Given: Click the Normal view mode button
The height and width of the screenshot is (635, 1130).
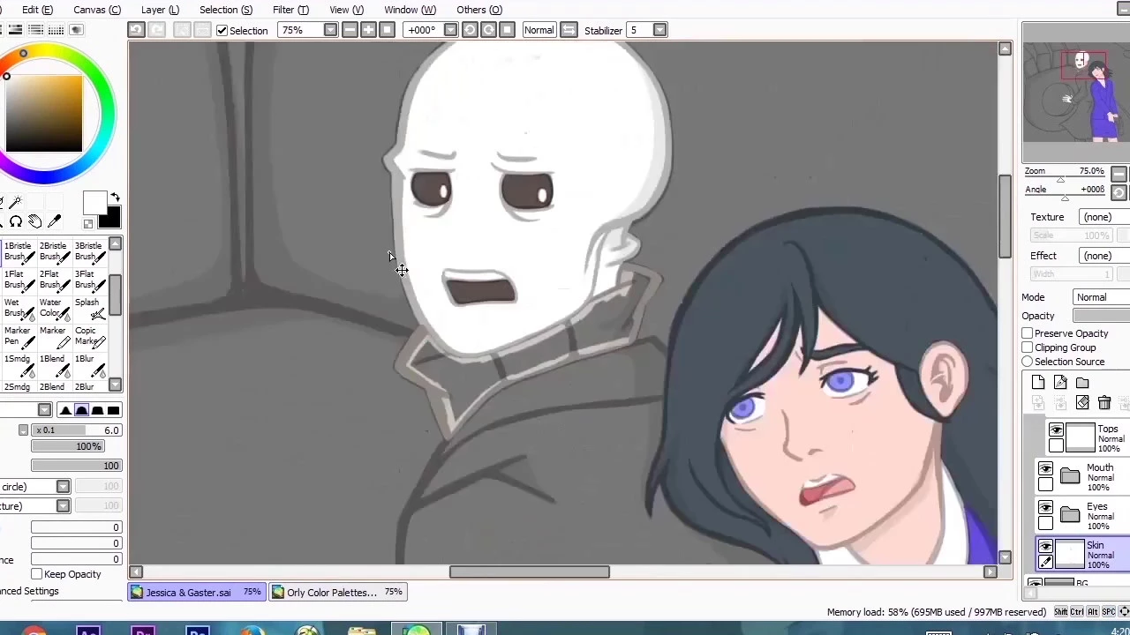Looking at the screenshot, I should (x=539, y=30).
